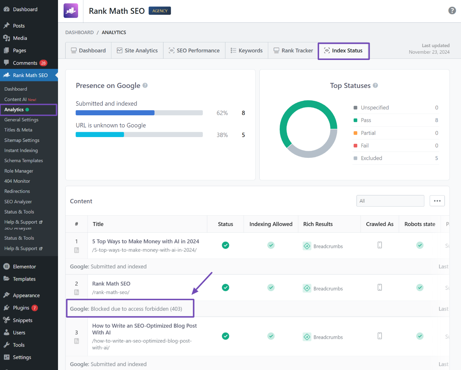Open the All content filter dropdown
461x370 pixels.
(x=390, y=201)
